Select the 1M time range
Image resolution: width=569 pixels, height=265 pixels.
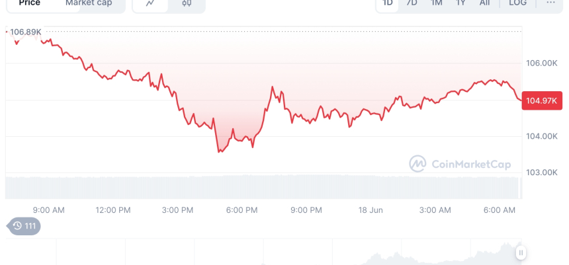click(436, 3)
